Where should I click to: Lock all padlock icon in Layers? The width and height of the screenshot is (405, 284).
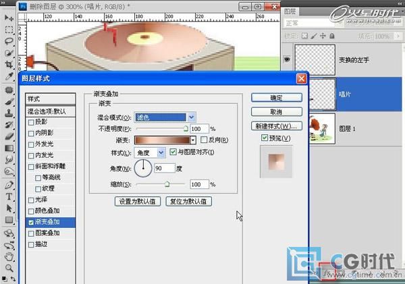(x=332, y=36)
